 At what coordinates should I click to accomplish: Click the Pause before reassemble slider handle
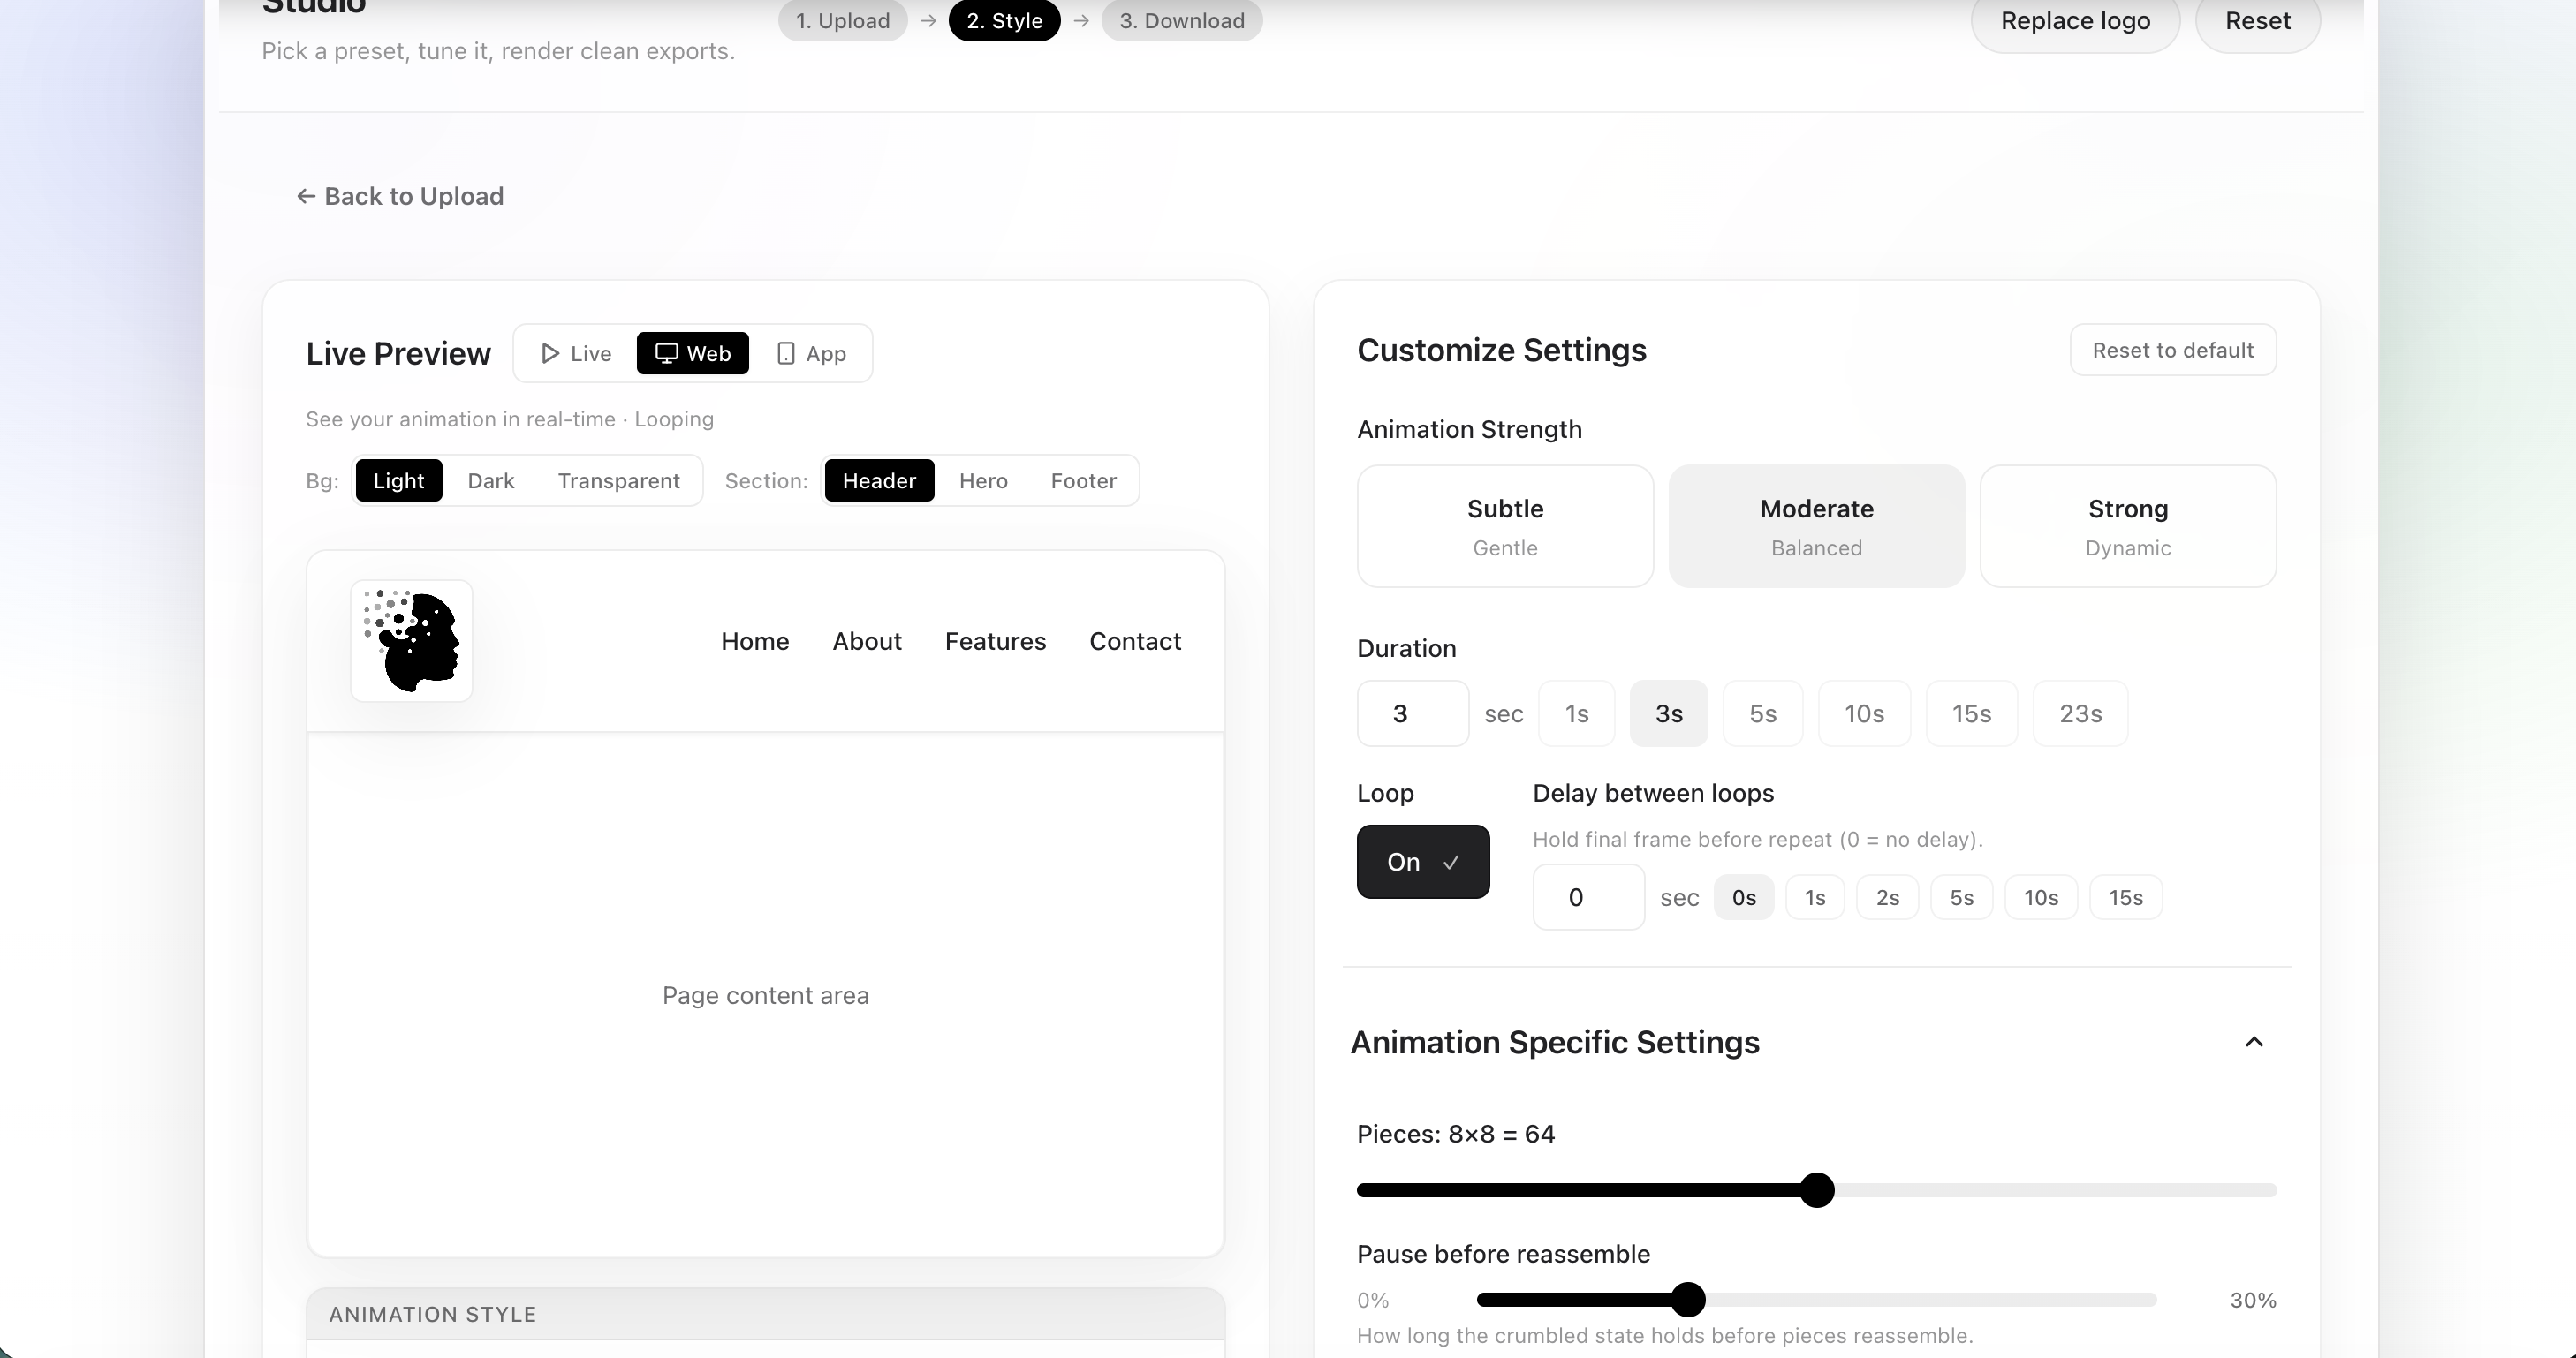(x=1688, y=1299)
